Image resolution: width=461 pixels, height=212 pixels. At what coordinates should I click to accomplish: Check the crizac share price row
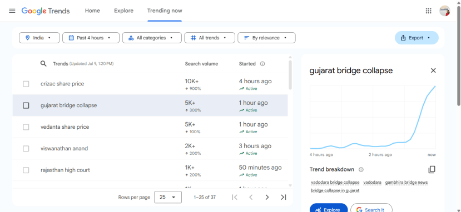tap(26, 84)
